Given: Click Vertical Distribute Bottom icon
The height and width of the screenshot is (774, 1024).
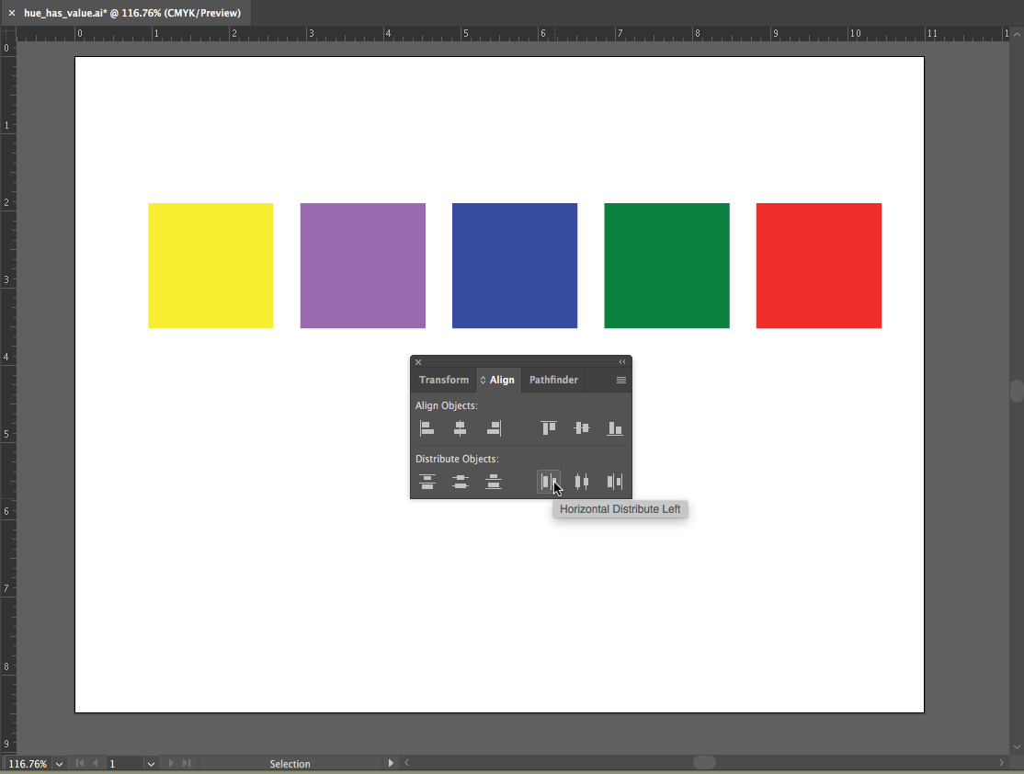Looking at the screenshot, I should tap(494, 482).
